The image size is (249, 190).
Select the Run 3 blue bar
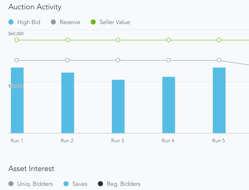118,106
